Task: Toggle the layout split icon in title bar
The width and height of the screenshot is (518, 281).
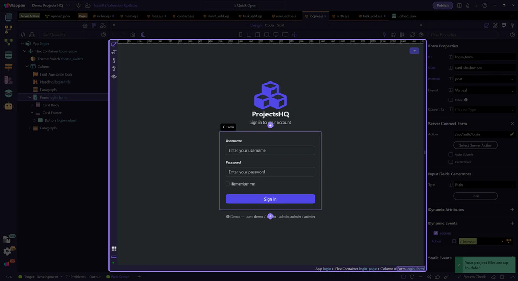Action: tap(459, 5)
